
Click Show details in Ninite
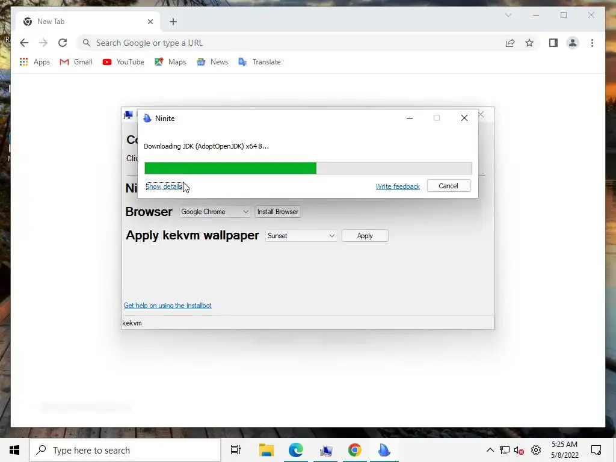point(164,186)
